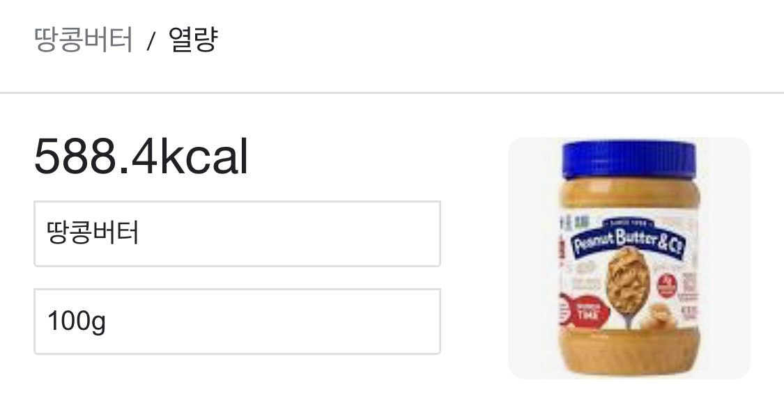Select the 열량 breadcrumb item

[193, 40]
